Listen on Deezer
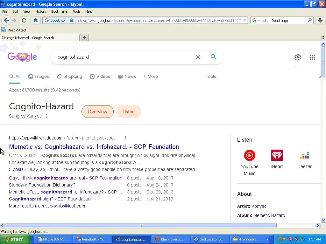Image resolution: width=326 pixels, height=244 pixels. click(x=304, y=159)
